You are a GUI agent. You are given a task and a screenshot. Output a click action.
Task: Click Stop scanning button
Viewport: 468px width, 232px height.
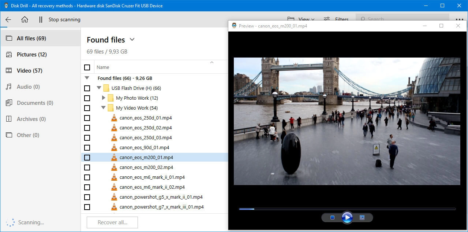[60, 20]
